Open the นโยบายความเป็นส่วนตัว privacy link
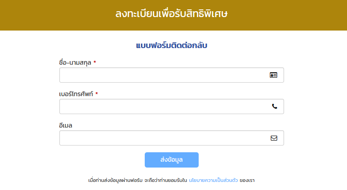 (213, 180)
